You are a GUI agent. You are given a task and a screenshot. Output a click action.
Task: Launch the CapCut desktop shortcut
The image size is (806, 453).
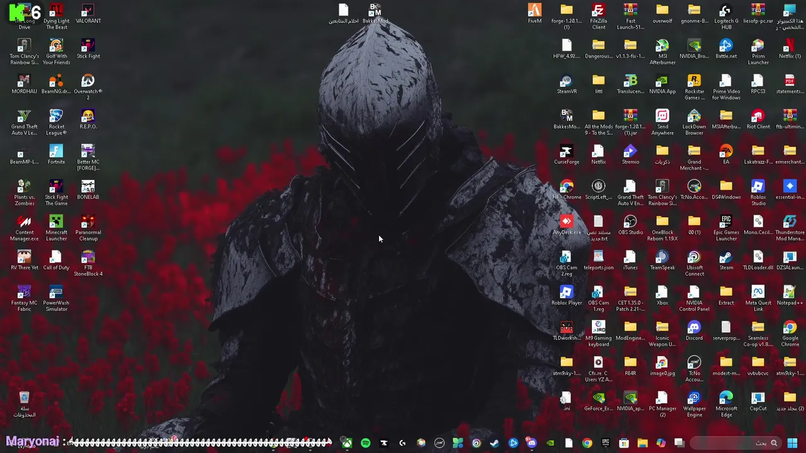[x=758, y=402]
